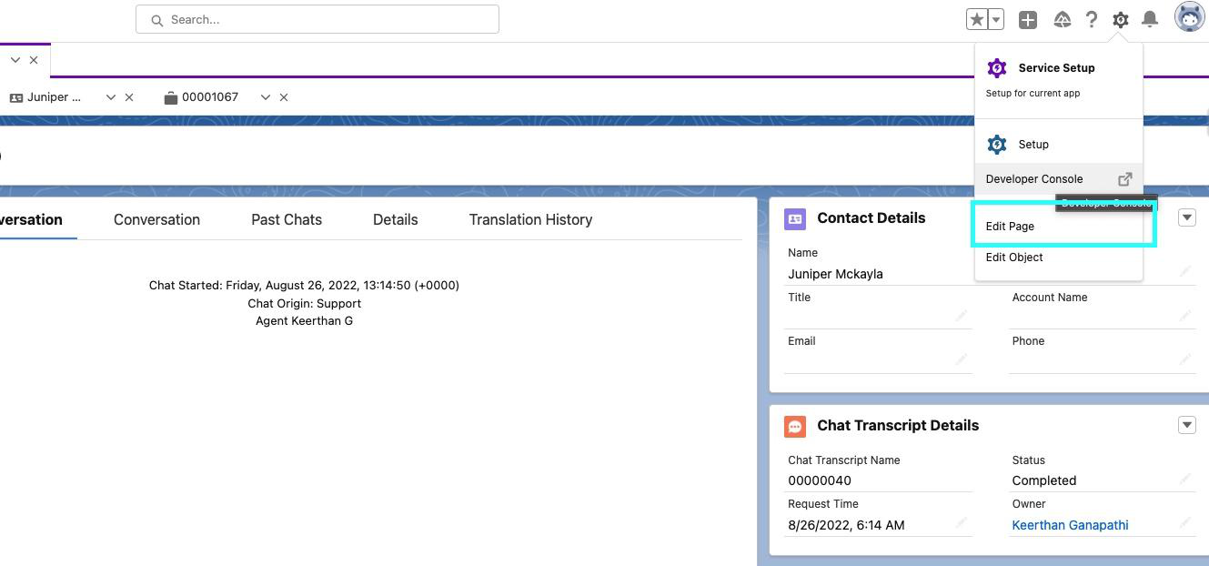The image size is (1209, 566).
Task: Click the Contact Details card icon
Action: (795, 218)
